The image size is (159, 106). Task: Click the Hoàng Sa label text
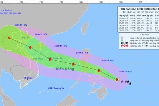click(57, 58)
